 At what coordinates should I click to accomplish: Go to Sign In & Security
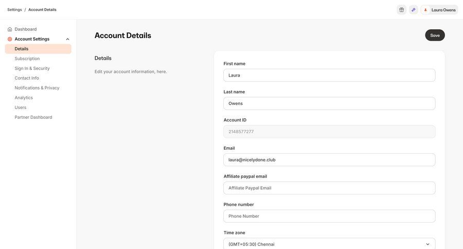[32, 68]
